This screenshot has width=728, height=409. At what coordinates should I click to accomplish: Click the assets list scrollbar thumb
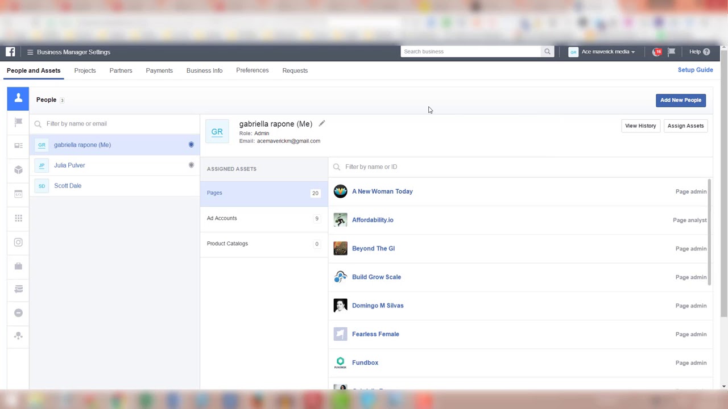pyautogui.click(x=709, y=231)
